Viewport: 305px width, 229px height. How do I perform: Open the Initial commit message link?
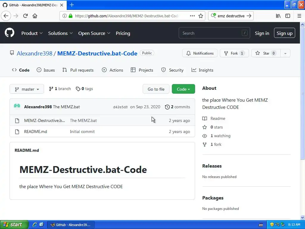click(x=82, y=131)
